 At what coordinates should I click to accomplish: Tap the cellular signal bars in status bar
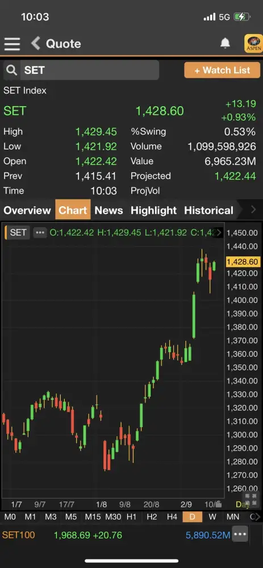pos(210,17)
